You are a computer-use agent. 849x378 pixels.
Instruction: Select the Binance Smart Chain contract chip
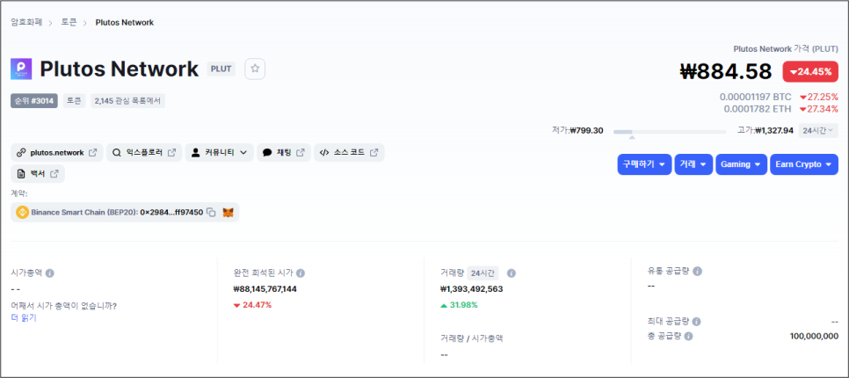125,212
